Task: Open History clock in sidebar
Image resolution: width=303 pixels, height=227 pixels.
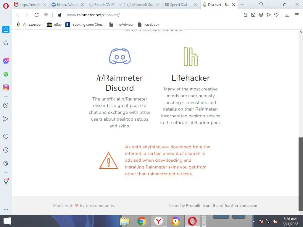Action: pyautogui.click(x=6, y=150)
